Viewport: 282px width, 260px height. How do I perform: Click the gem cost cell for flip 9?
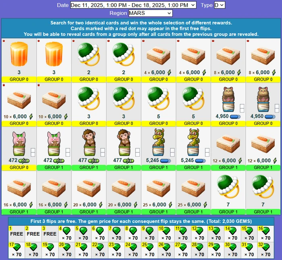click(149, 234)
